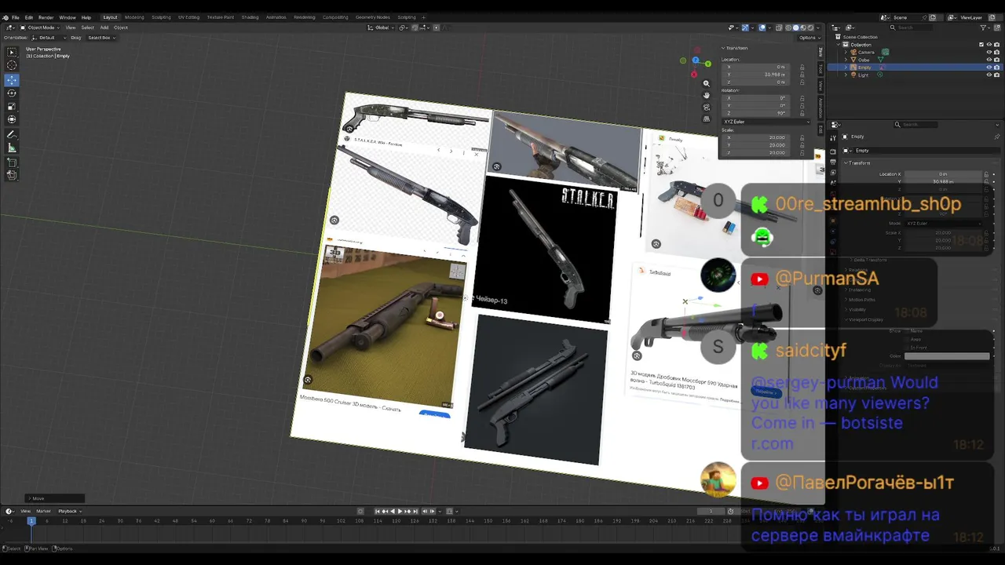Select material preview shading mode
Viewport: 1005px width, 565px height.
803,27
